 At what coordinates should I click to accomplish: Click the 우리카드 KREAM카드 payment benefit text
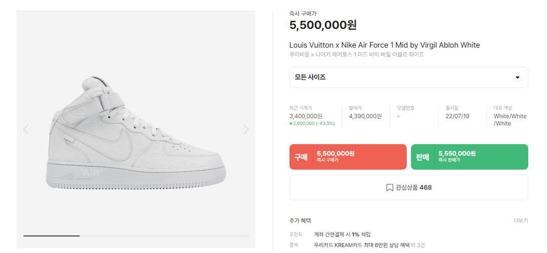[x=362, y=245]
